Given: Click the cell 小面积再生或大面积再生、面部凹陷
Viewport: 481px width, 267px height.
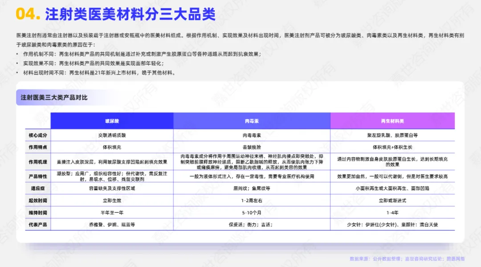Looking at the screenshot, I should click(x=392, y=188).
